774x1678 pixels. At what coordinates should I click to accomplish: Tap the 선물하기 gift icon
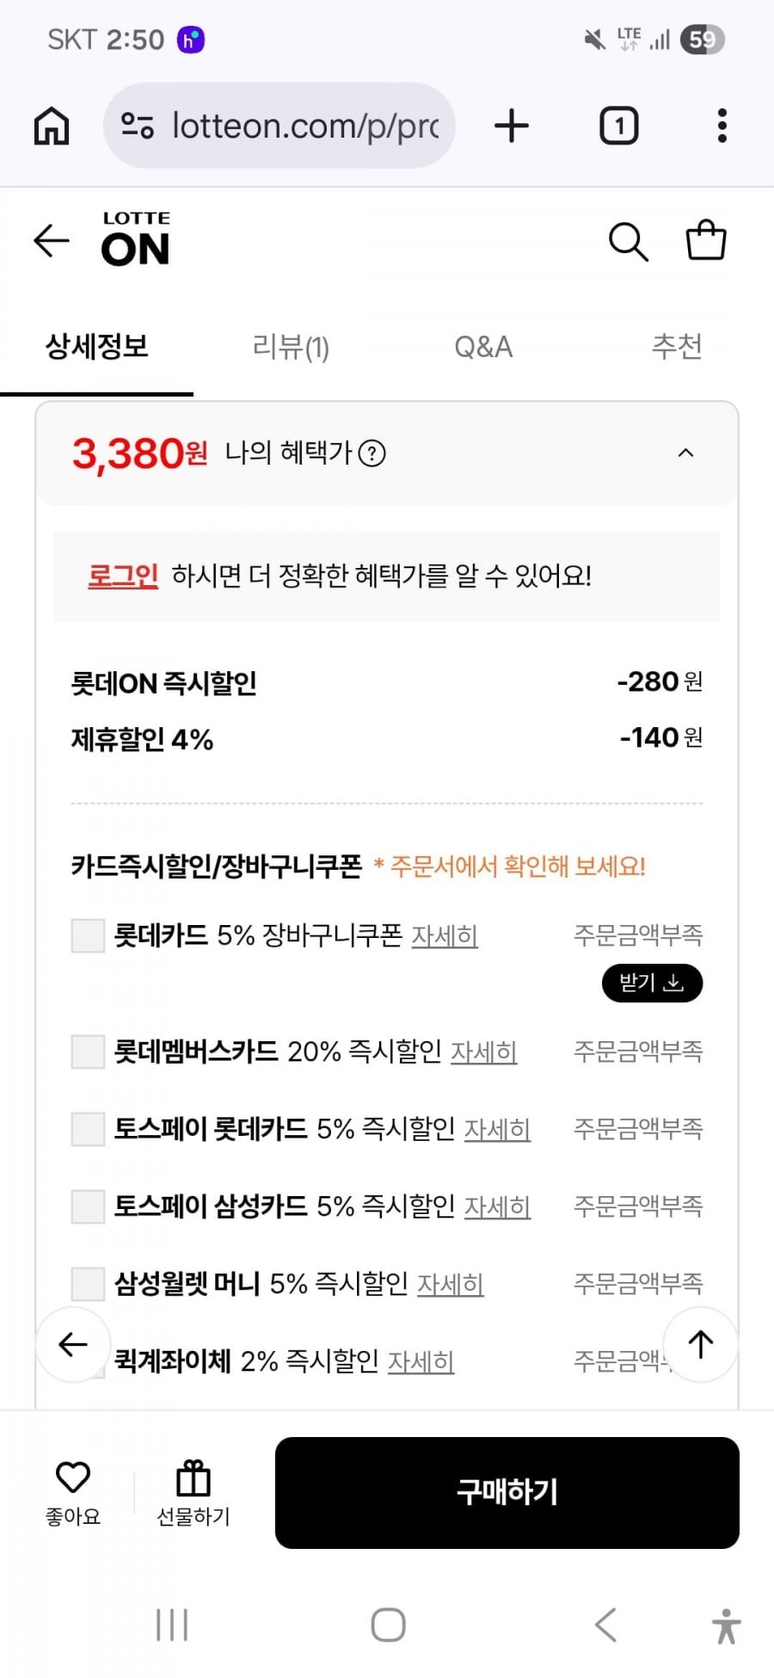(193, 1480)
